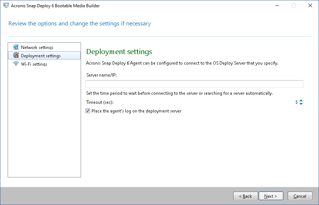Click the green Deployment settings heading
This screenshot has width=319, height=205.
(119, 52)
